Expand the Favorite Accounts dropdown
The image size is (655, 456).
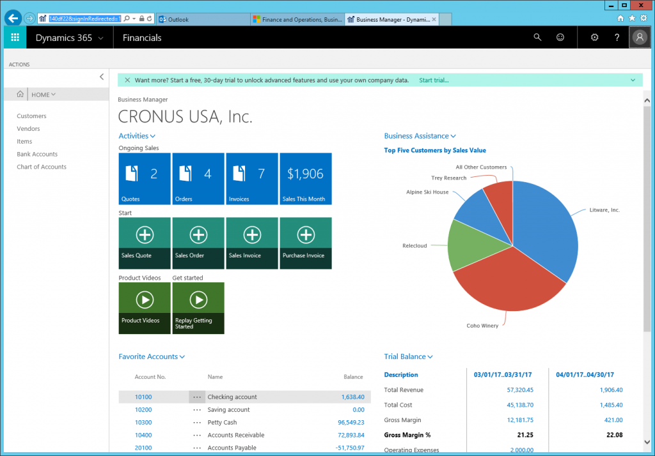(x=182, y=357)
